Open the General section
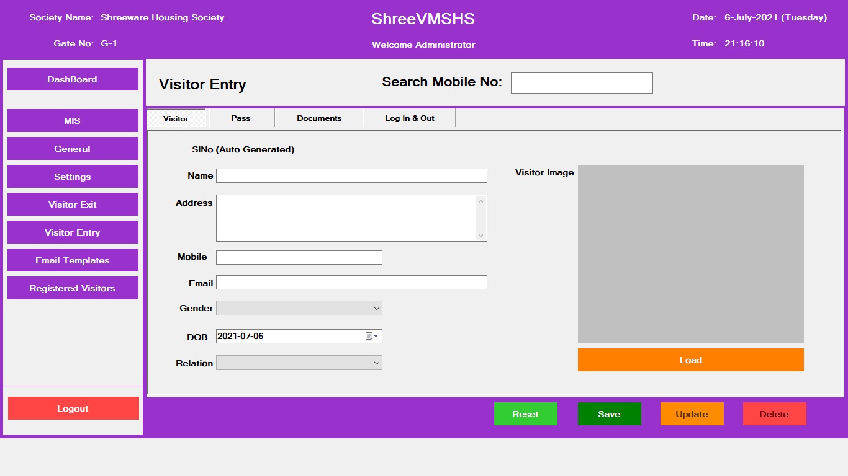Viewport: 848px width, 476px height. click(73, 149)
